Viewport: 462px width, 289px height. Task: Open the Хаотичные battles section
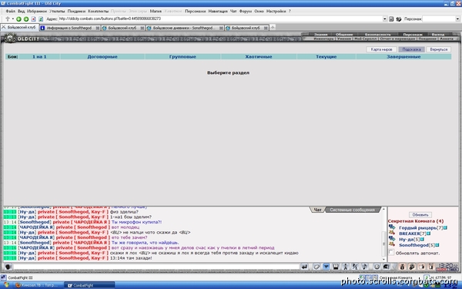coord(259,56)
